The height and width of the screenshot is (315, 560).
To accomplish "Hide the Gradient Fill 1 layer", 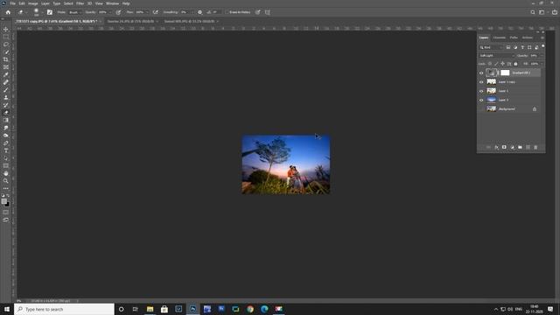I will tap(481, 73).
